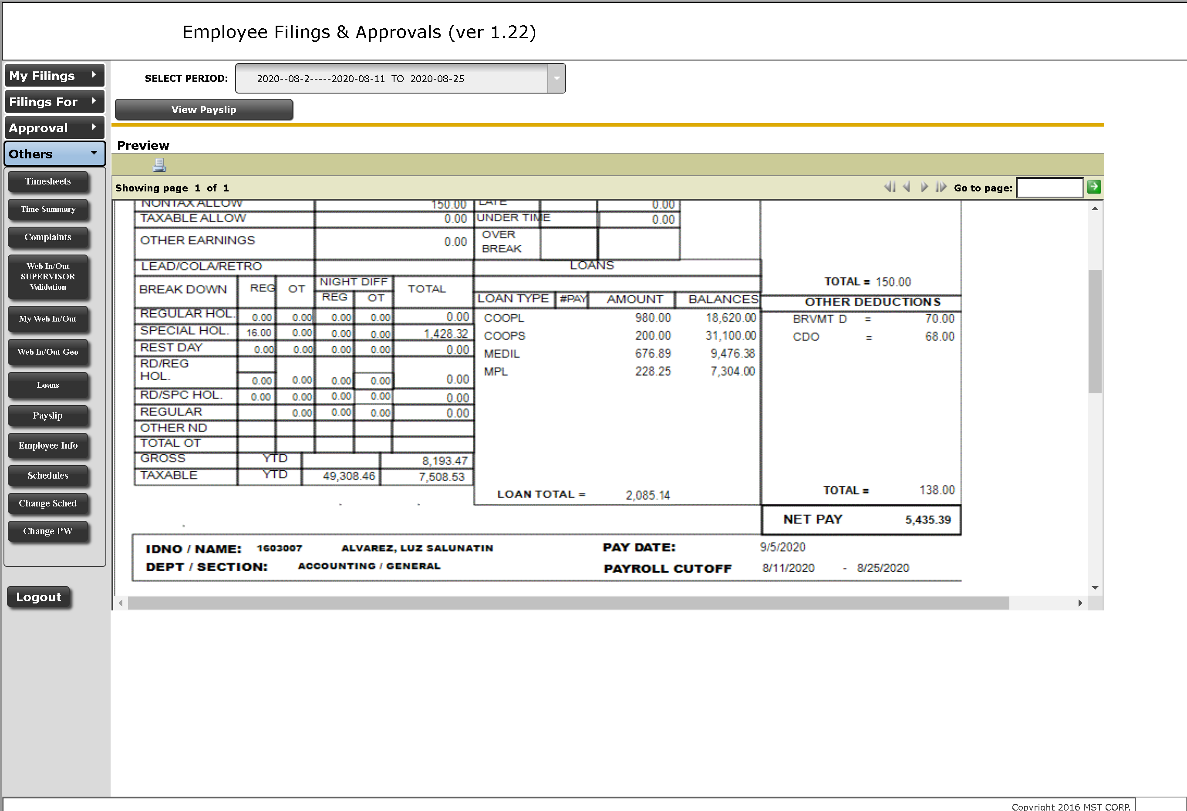Open the Loans sidebar button
Screen dimensions: 1187x811
pos(48,385)
